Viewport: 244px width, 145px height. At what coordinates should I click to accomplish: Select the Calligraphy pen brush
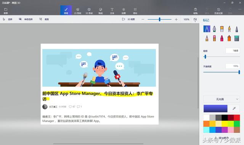(x=214, y=29)
